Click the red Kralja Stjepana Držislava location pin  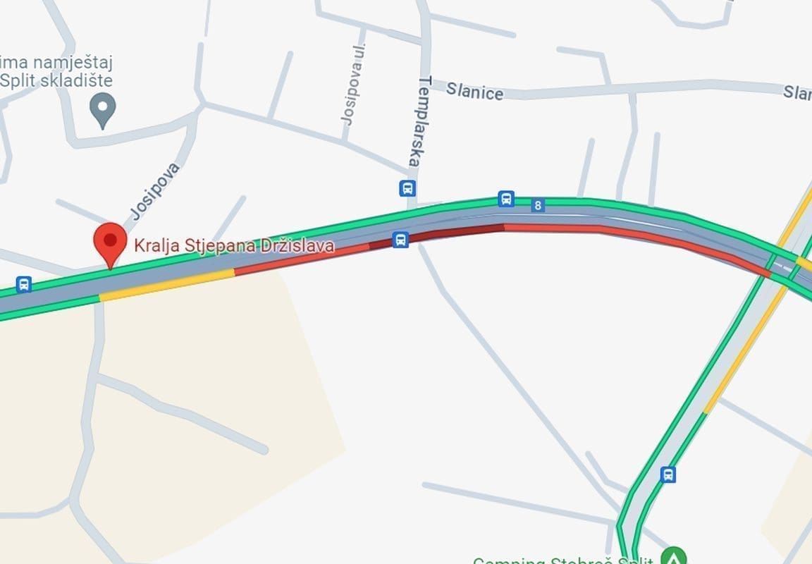click(x=110, y=245)
